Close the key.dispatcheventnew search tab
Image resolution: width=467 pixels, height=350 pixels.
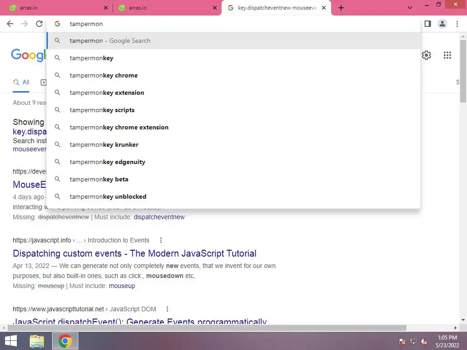[x=324, y=8]
